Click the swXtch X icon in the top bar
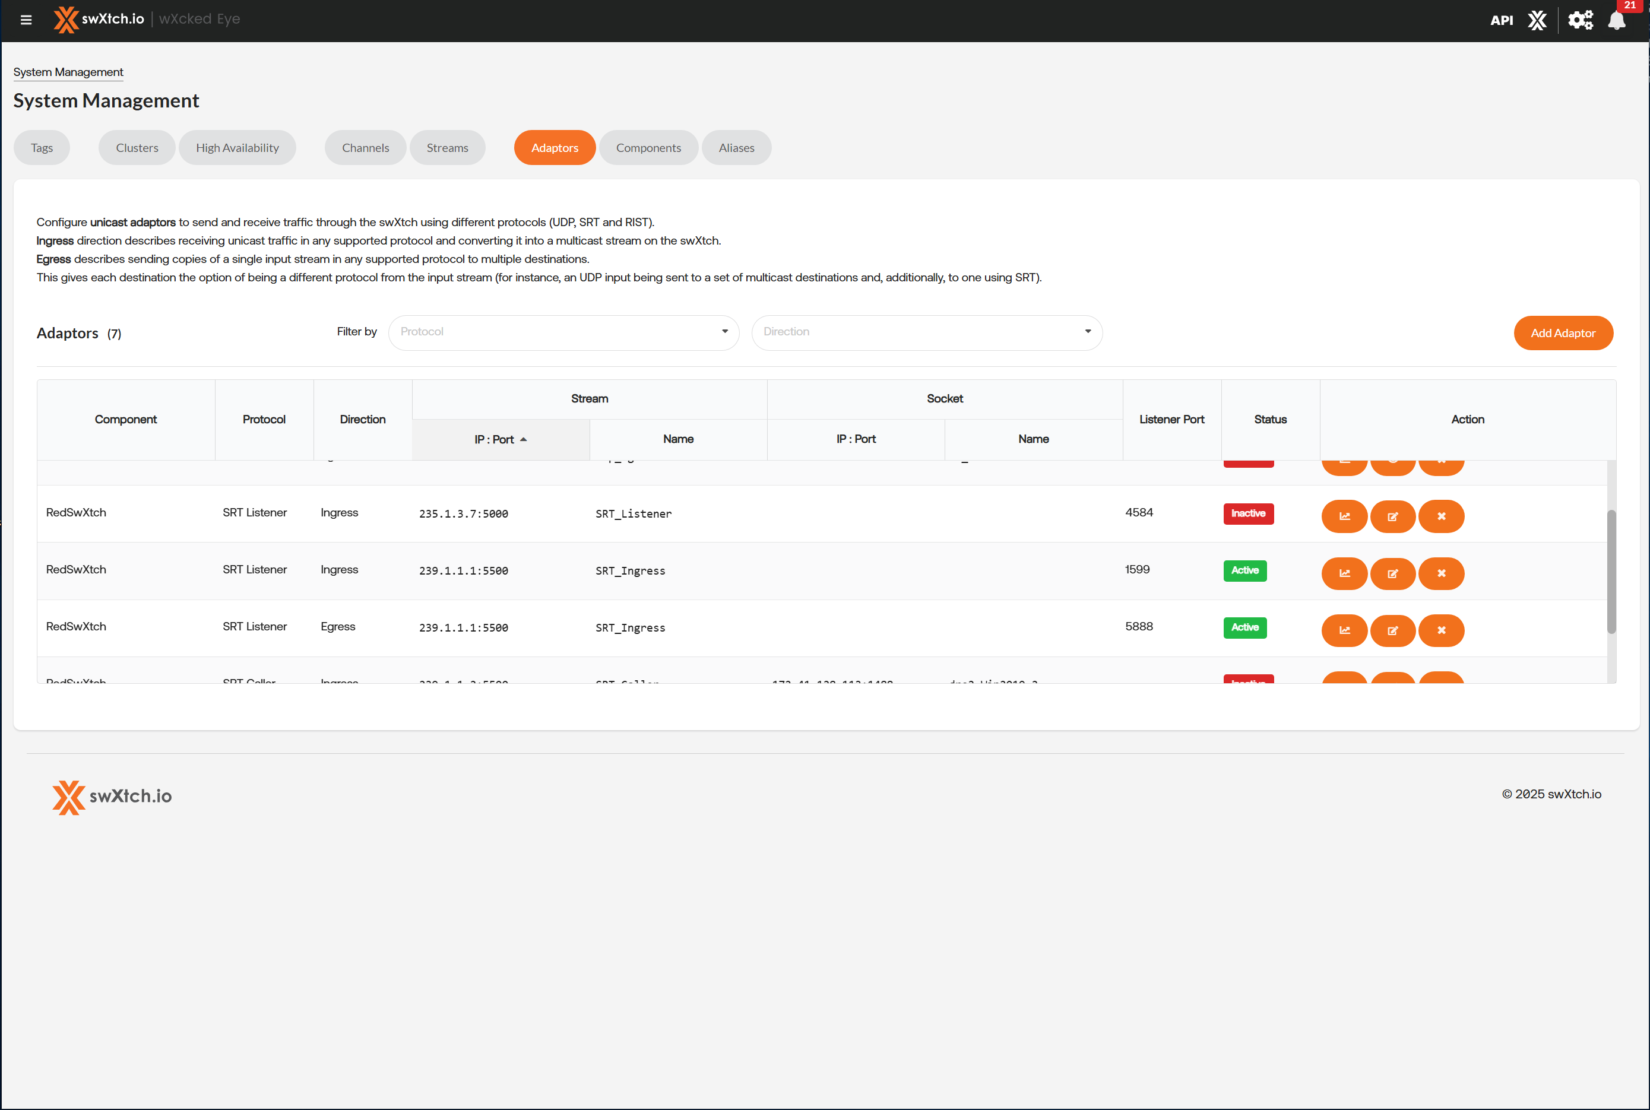Image resolution: width=1650 pixels, height=1110 pixels. coord(1537,21)
